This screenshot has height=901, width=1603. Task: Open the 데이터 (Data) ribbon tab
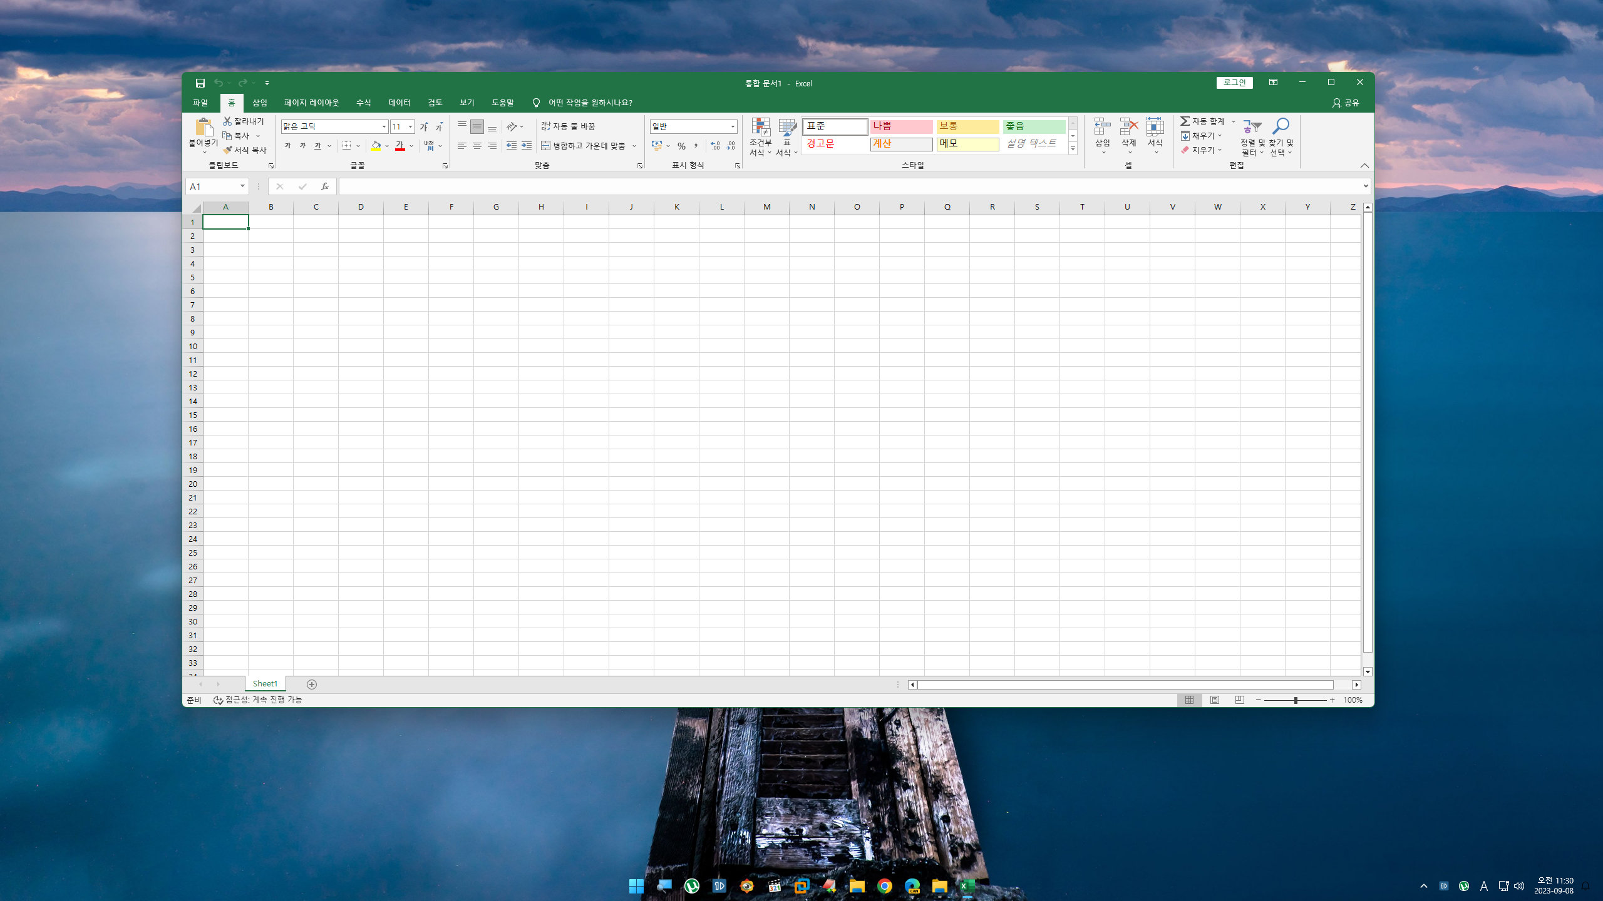[x=399, y=103]
